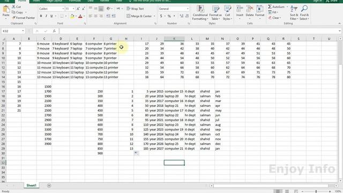Open the font size 11 dropdown
The width and height of the screenshot is (343, 193).
(x=73, y=9)
